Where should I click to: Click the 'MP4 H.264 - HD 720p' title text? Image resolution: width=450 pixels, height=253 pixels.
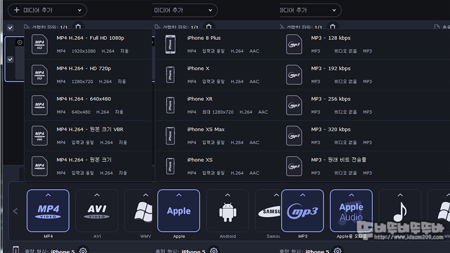point(83,68)
